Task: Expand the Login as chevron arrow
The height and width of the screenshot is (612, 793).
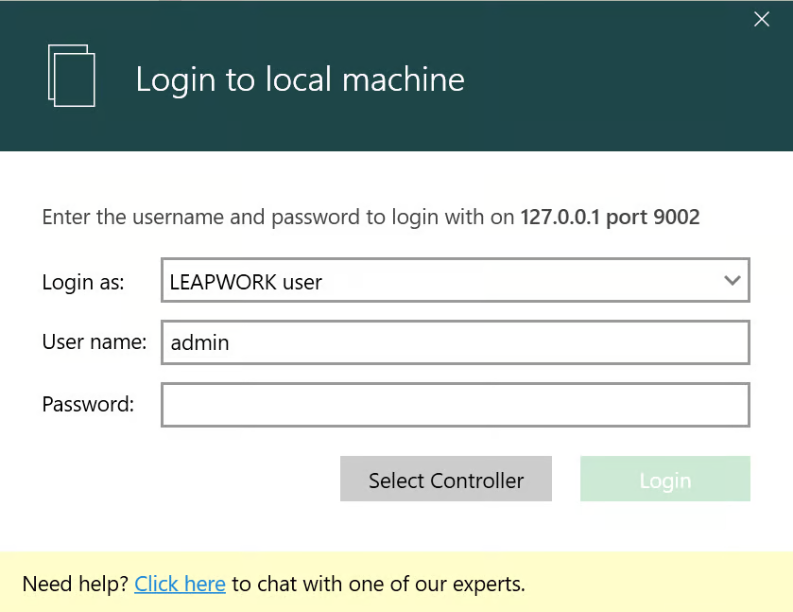Action: point(732,280)
